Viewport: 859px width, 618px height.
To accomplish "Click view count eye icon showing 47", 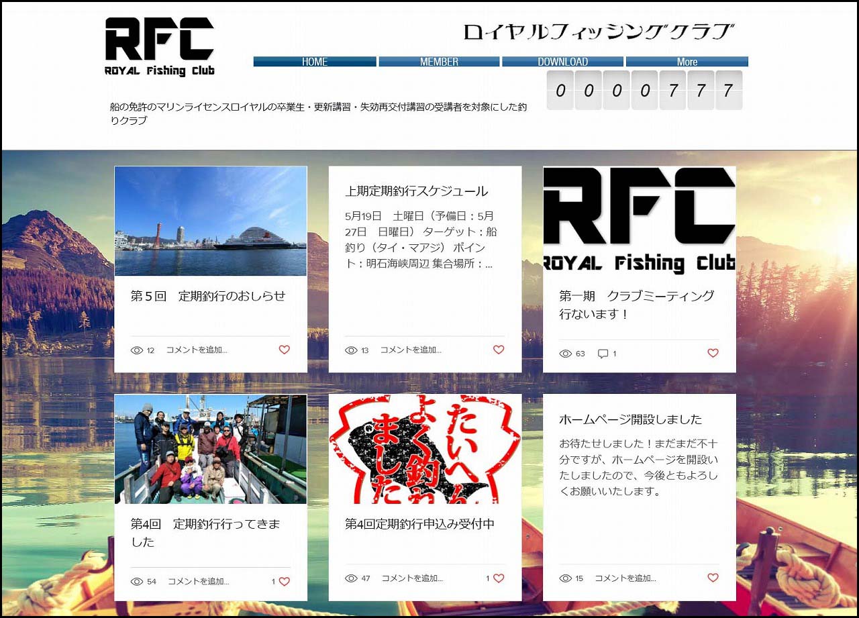I will coord(351,578).
